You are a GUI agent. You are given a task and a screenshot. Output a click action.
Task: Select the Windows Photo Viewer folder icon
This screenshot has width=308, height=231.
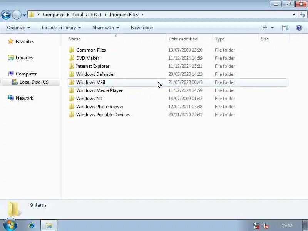[x=71, y=106]
